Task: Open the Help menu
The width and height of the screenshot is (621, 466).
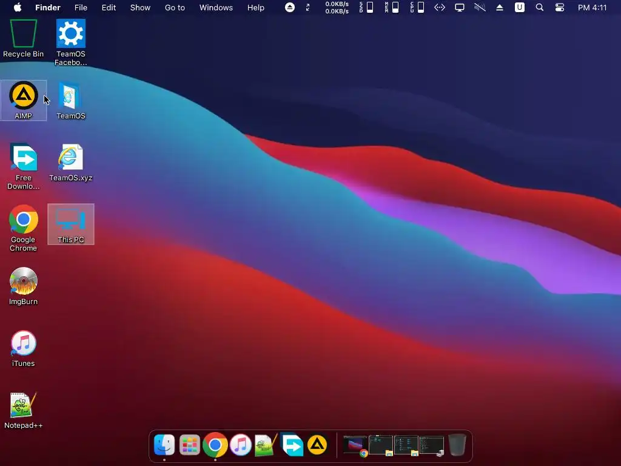Action: [x=255, y=7]
